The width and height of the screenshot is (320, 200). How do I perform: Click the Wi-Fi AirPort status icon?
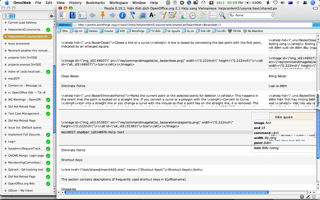coord(275,3)
